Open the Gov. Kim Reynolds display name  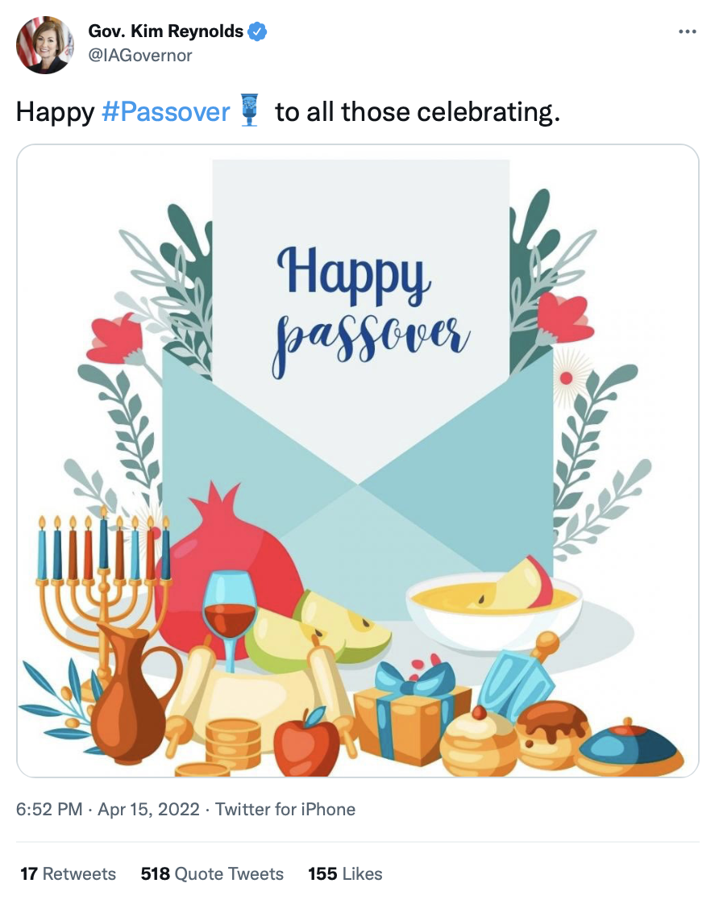click(x=166, y=31)
